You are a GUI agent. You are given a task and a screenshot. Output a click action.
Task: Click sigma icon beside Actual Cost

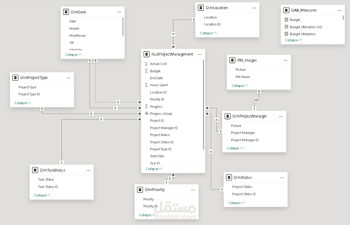pyautogui.click(x=147, y=64)
